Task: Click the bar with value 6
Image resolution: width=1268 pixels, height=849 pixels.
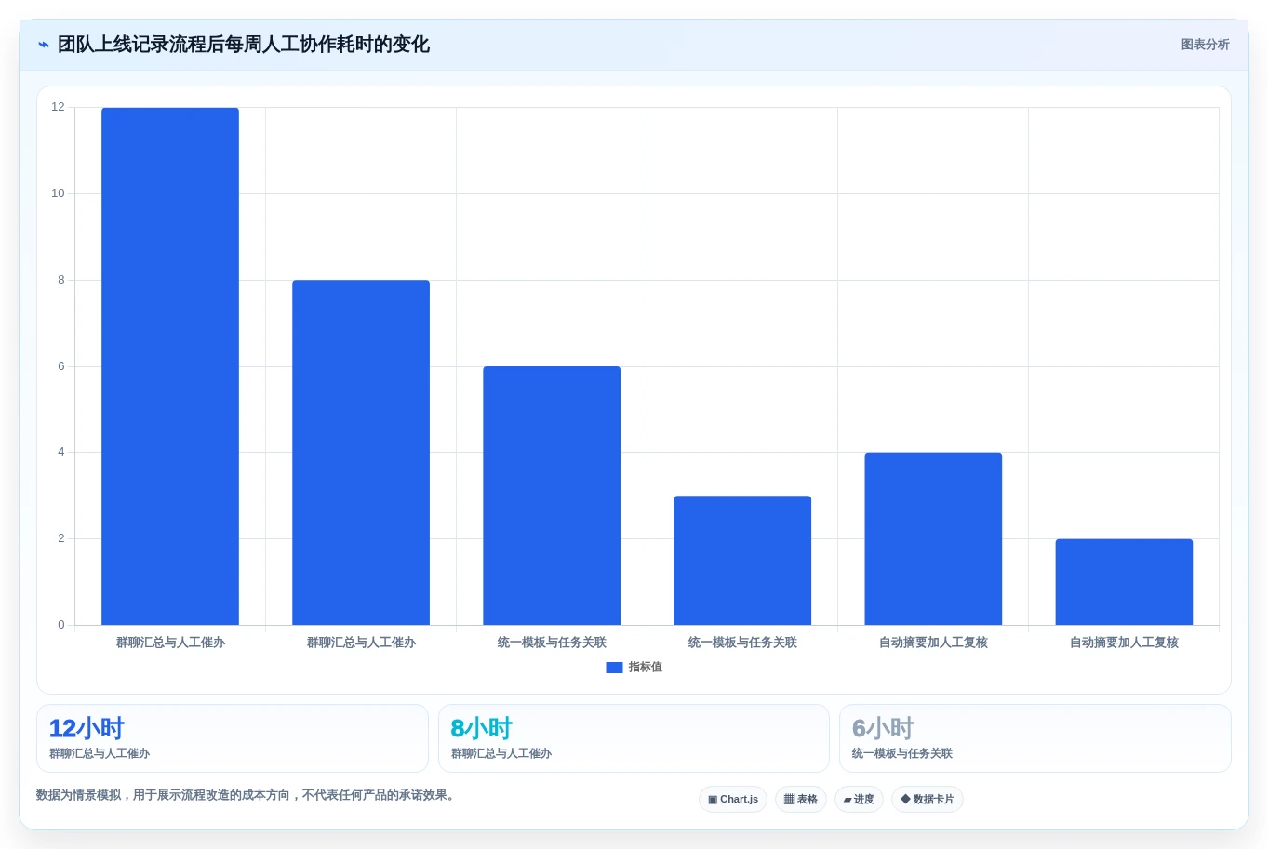Action: (552, 496)
